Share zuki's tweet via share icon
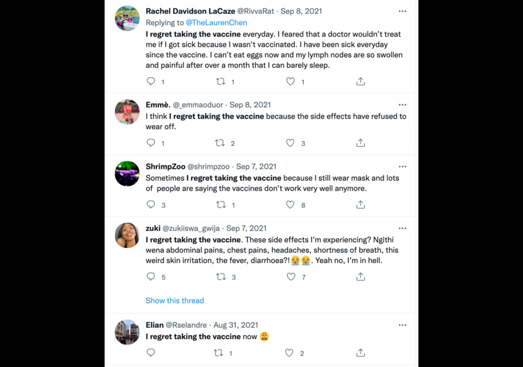The width and height of the screenshot is (523, 367). [360, 277]
